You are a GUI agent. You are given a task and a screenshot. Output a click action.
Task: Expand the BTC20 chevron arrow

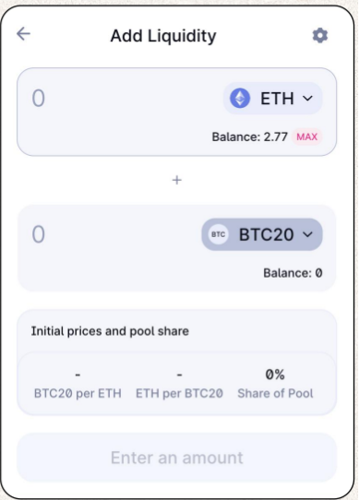[x=307, y=234]
